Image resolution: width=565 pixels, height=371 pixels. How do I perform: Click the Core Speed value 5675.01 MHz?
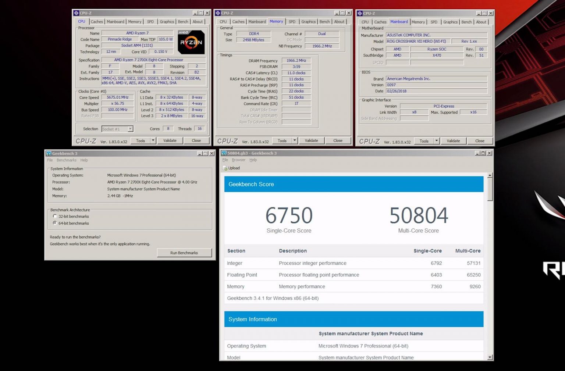tap(118, 97)
